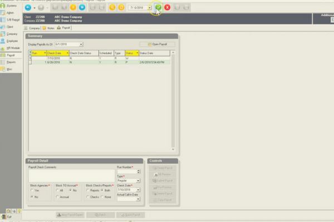This screenshot has width=334, height=222.
Task: Click the Pre-Process button
Action: [163, 188]
